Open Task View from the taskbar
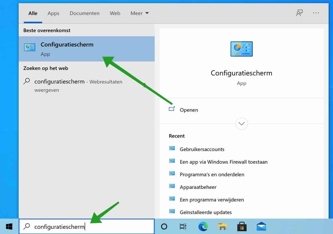Image resolution: width=333 pixels, height=234 pixels. [x=183, y=226]
